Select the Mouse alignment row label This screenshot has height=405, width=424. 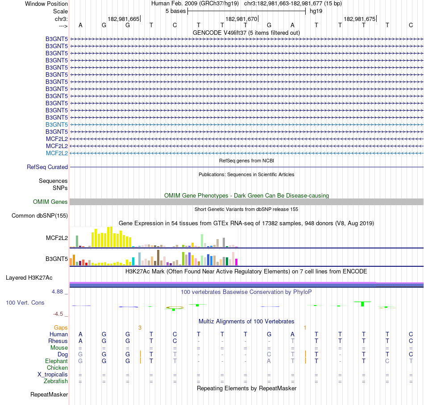(x=59, y=348)
